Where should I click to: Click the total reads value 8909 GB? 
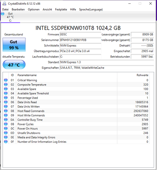pyautogui.click(x=143, y=34)
